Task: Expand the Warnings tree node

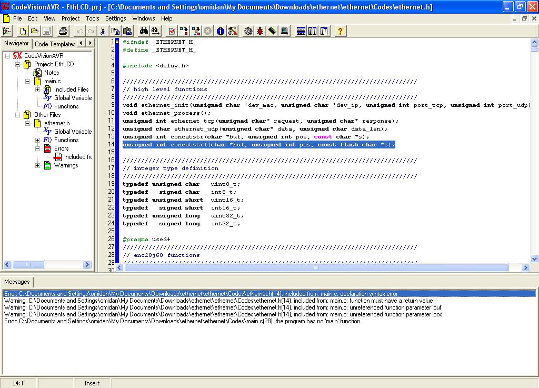Action: [x=37, y=165]
